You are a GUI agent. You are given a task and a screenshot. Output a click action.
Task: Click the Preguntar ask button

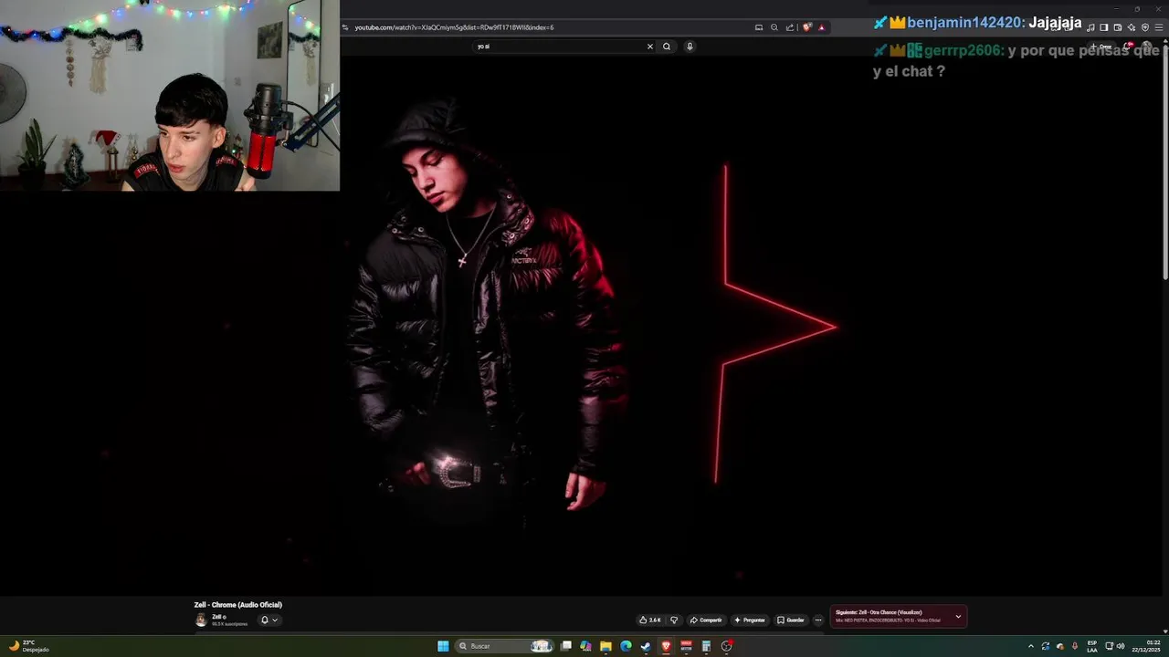[x=750, y=620]
